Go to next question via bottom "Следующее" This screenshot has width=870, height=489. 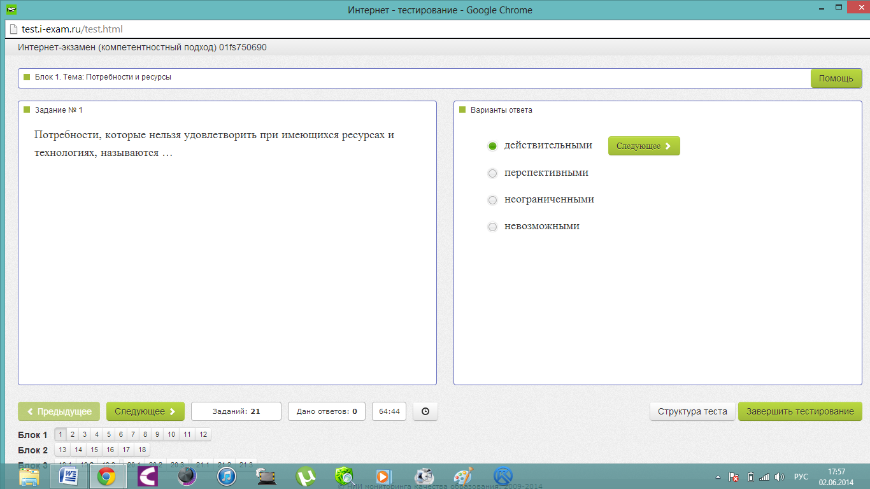tap(145, 411)
